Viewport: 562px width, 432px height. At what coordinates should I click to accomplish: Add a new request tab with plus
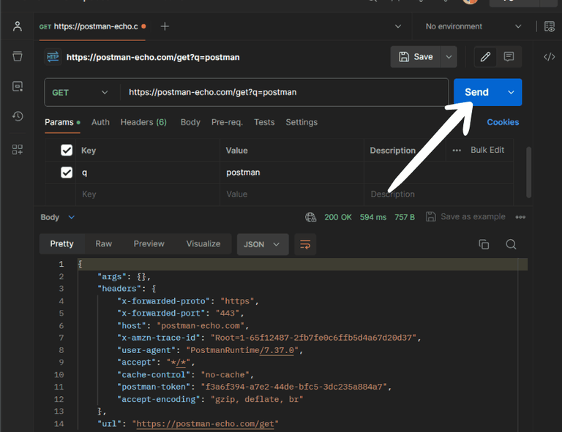click(x=165, y=26)
